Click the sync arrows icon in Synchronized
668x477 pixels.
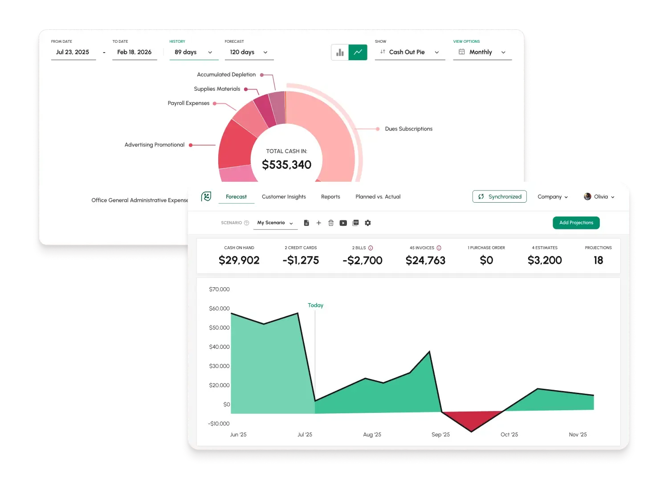(481, 196)
